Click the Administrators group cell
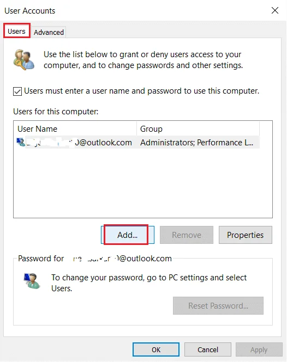The height and width of the screenshot is (362, 287). click(197, 143)
